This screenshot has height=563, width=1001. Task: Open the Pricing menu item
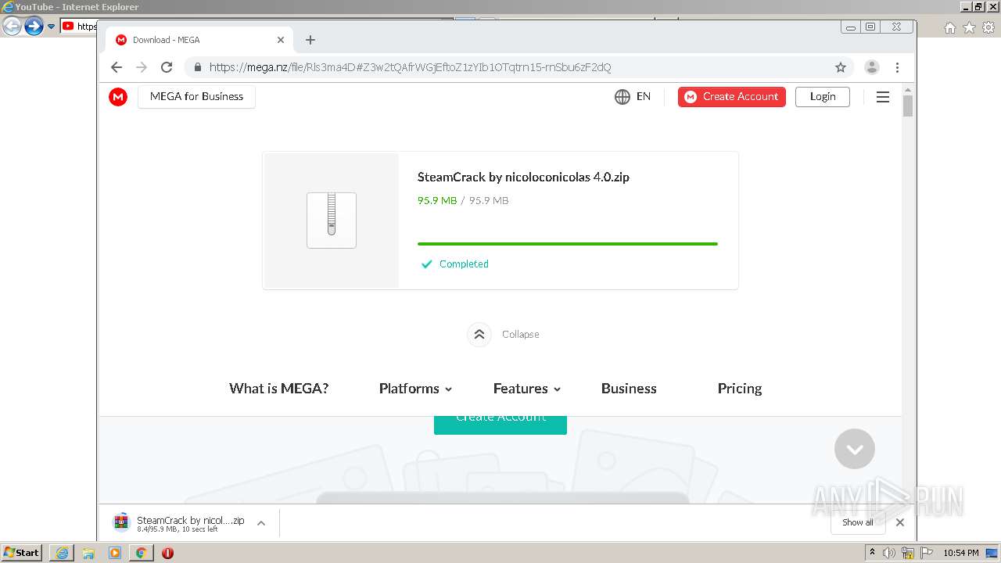[740, 389]
